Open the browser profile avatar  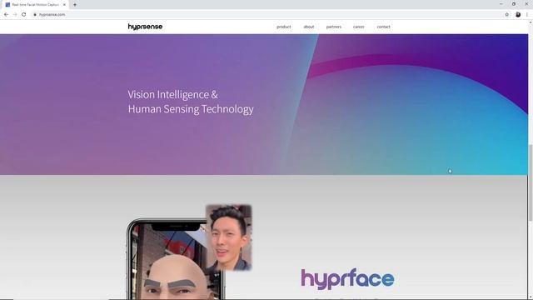(518, 15)
